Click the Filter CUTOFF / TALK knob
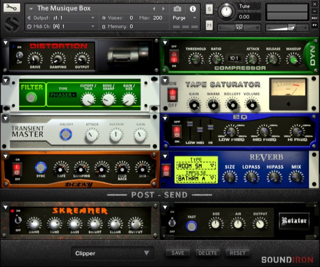Viewport: 320px width, 267px height. [88, 99]
